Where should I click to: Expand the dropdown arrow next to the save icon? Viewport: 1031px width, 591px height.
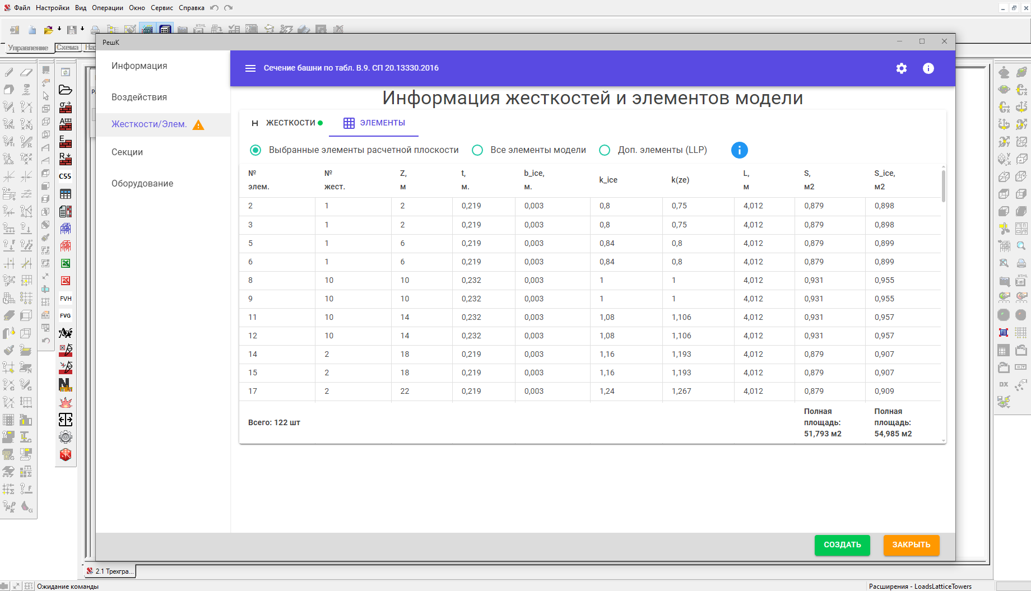(x=82, y=29)
